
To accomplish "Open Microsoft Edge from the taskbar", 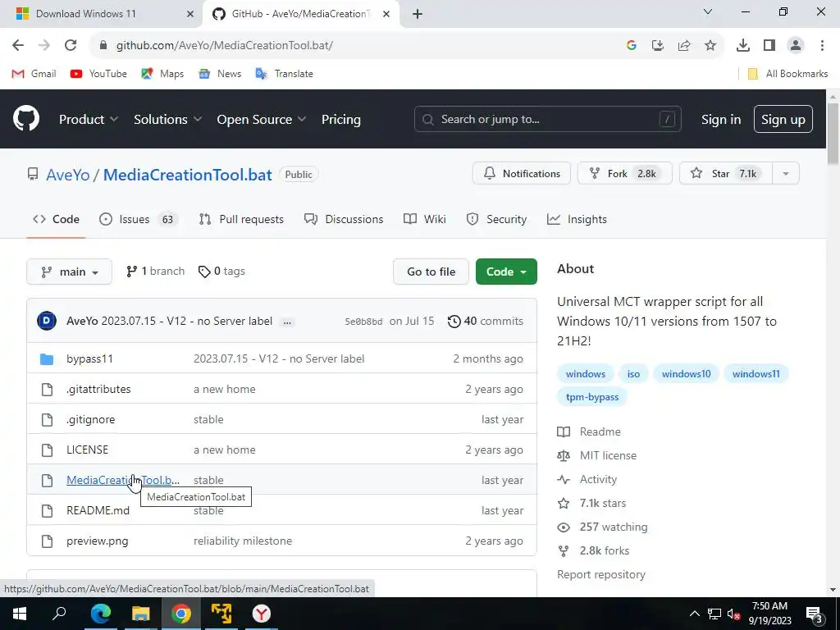I will coord(101,614).
